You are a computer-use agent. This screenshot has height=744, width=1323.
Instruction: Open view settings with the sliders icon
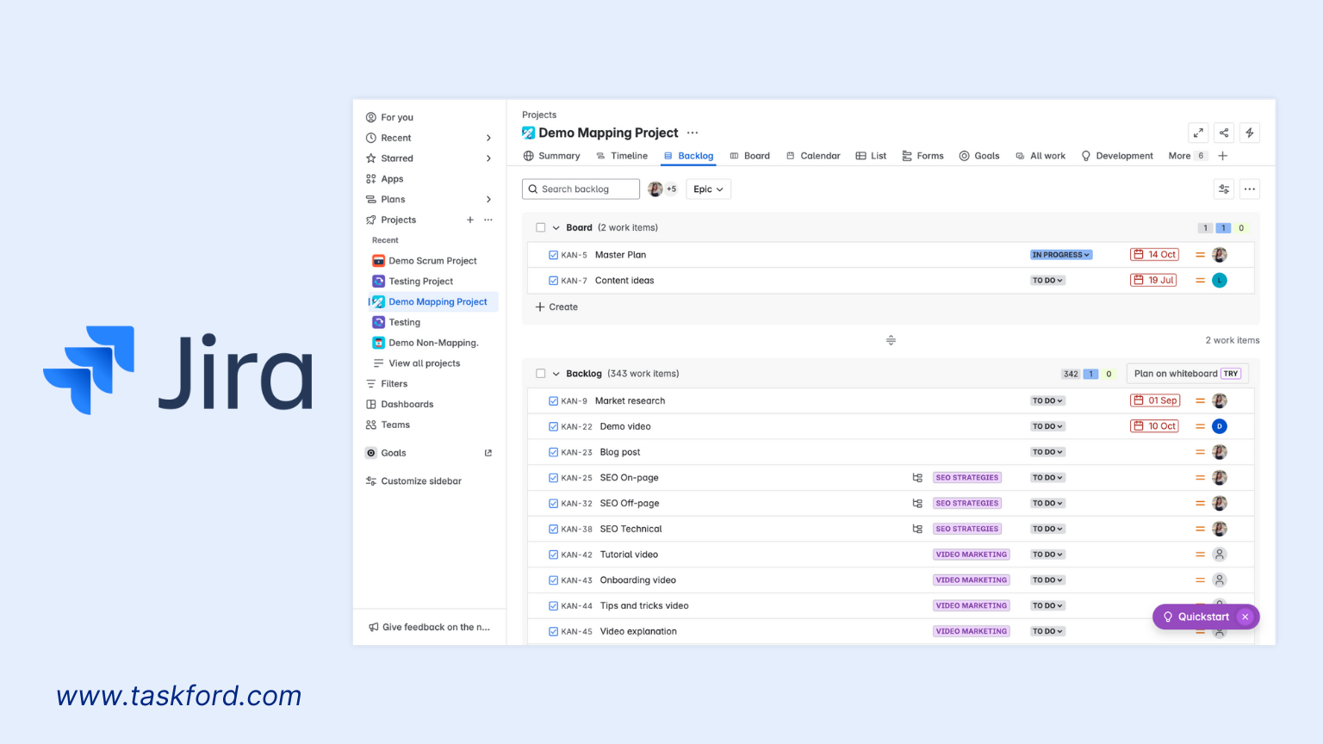coord(1224,189)
